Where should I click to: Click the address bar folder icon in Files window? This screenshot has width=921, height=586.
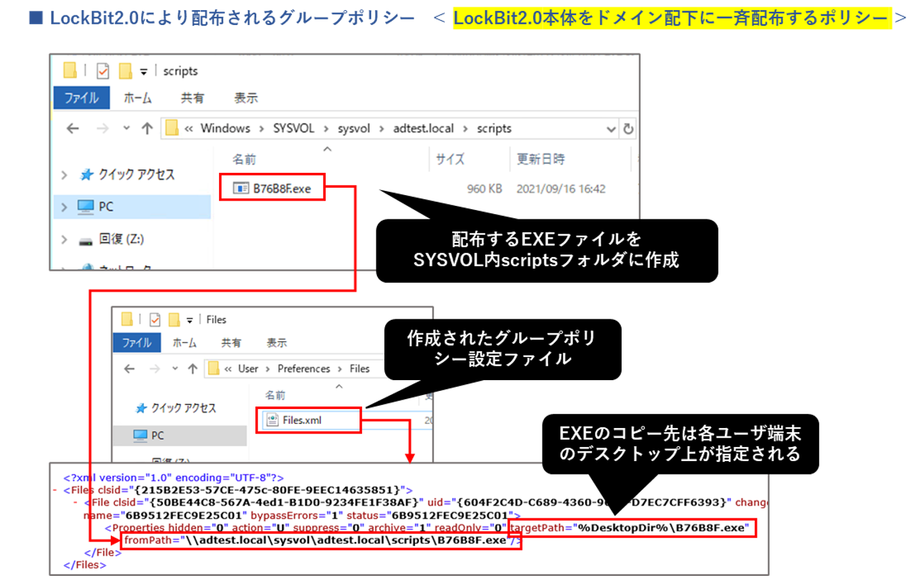(214, 369)
